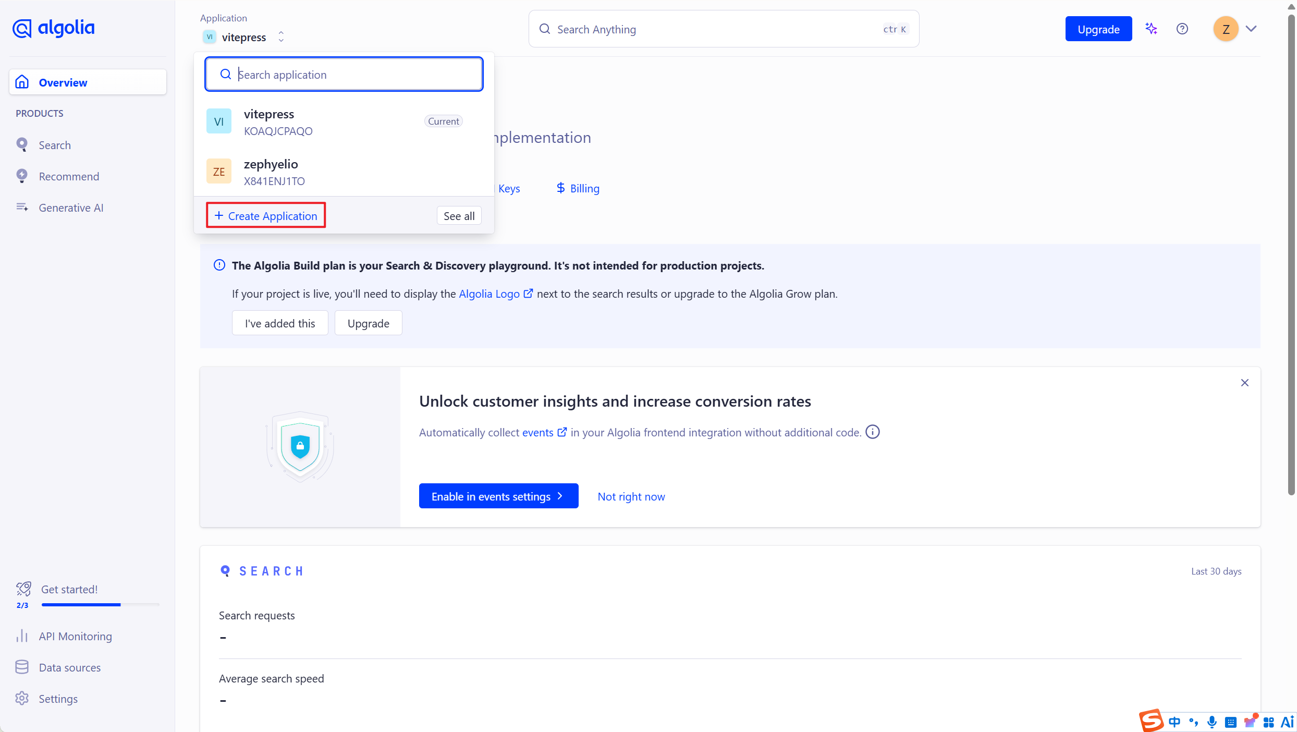
Task: Click the info icon next to events text
Action: [x=872, y=432]
